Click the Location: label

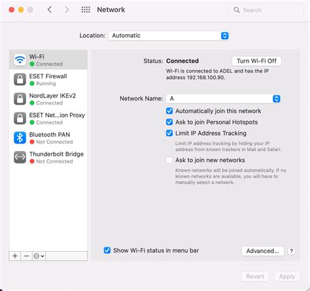(92, 35)
